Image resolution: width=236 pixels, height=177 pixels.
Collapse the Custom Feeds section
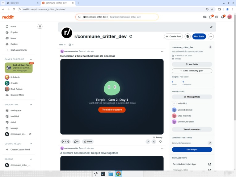[31, 144]
